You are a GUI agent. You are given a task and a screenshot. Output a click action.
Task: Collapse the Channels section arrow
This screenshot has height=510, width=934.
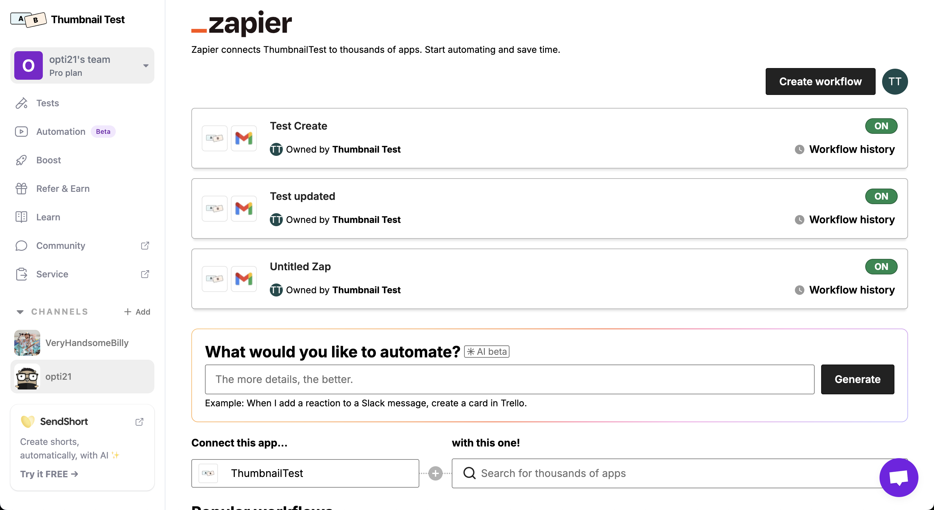point(20,311)
